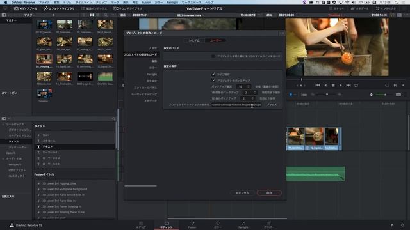Go to the Fairlight page

pyautogui.click(x=243, y=225)
